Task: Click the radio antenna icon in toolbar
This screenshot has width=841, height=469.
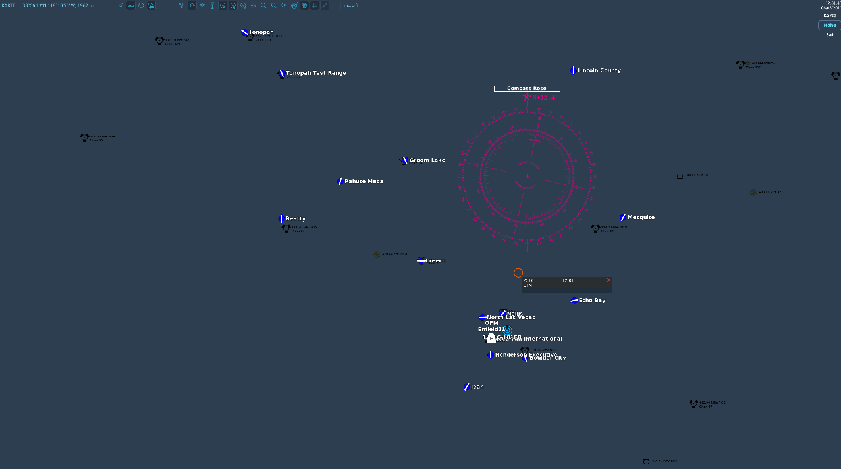Action: pyautogui.click(x=212, y=5)
